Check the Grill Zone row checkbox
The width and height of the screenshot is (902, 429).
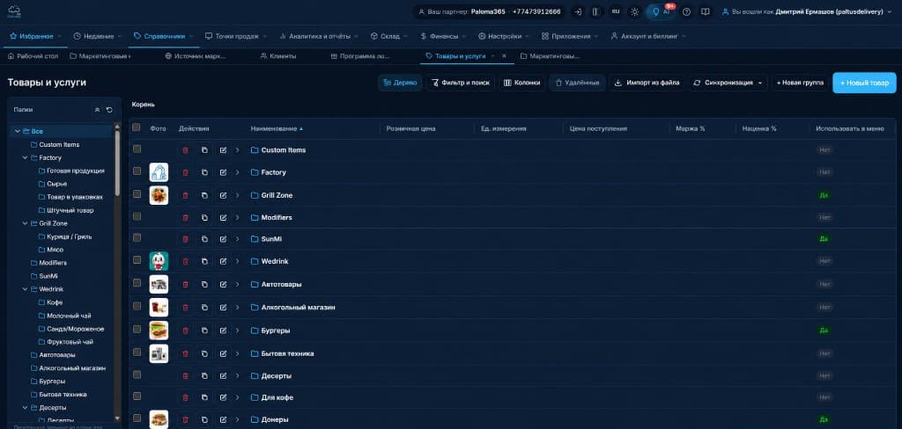tap(137, 193)
